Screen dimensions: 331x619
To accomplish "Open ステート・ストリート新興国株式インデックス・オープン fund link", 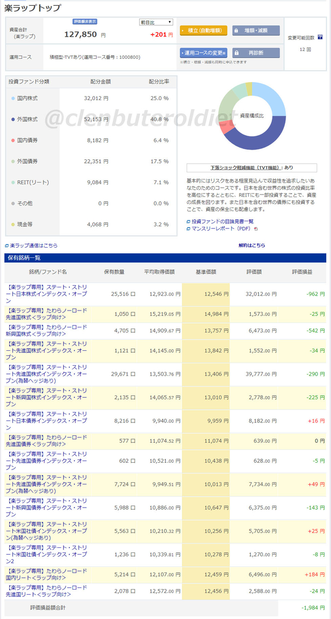I will pyautogui.click(x=46, y=397).
